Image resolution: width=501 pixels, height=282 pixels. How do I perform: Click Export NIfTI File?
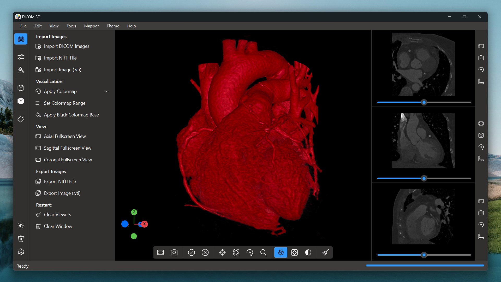60,181
